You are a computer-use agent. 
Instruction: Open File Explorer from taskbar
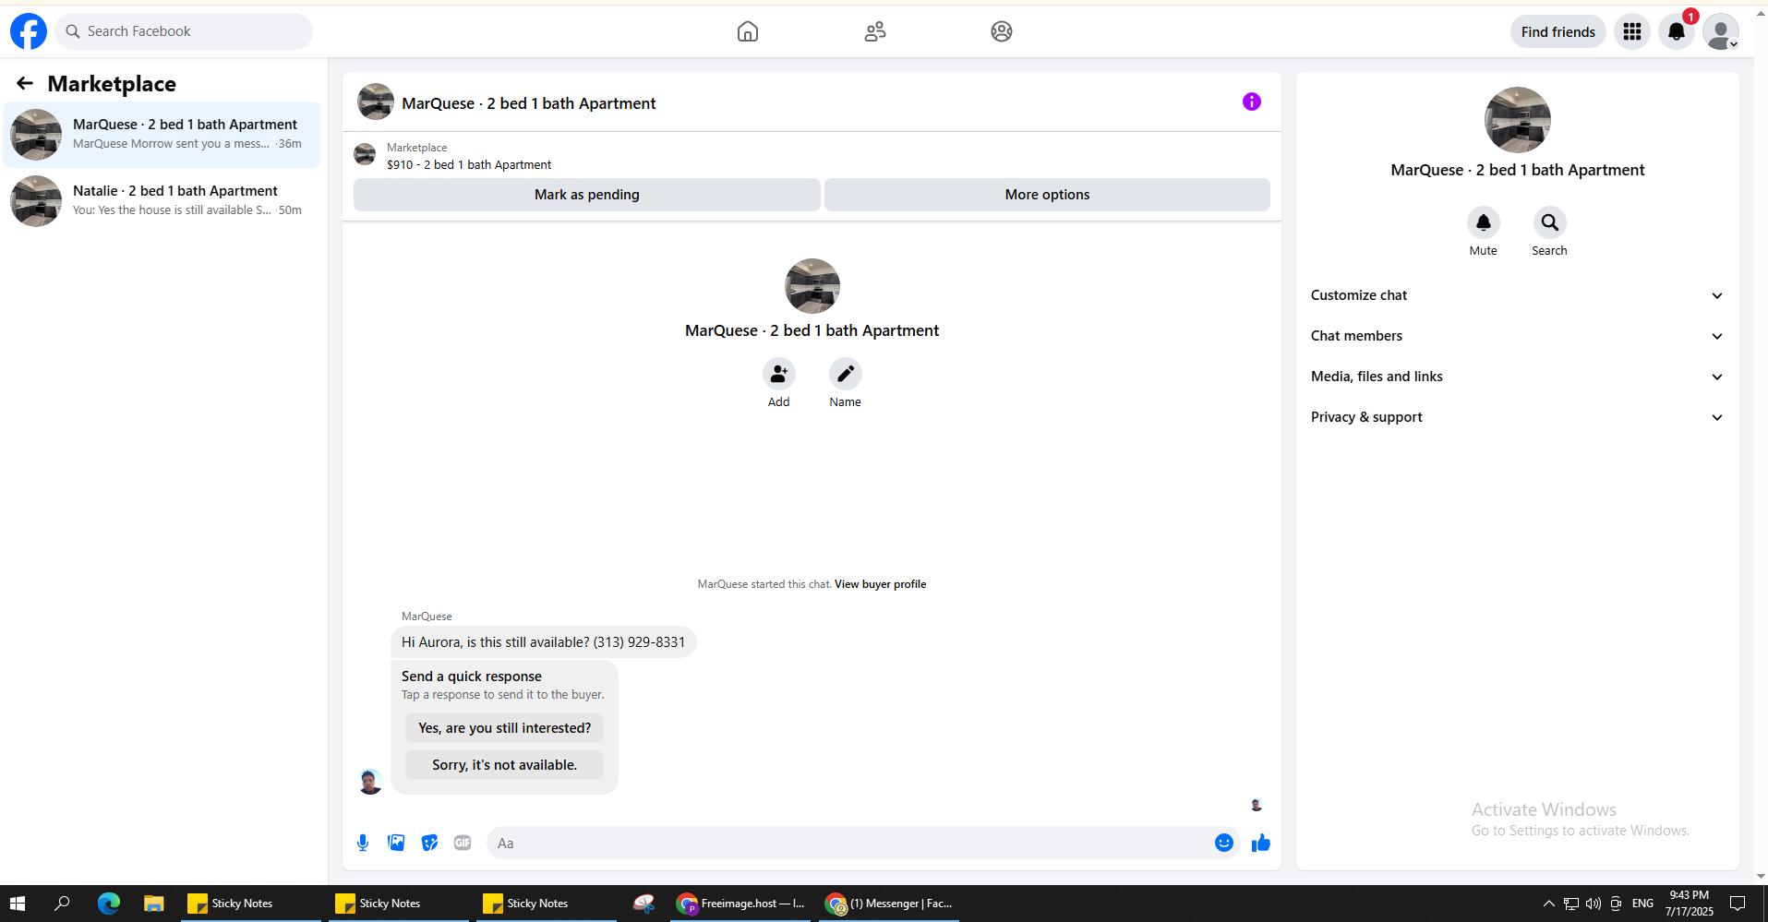153,904
